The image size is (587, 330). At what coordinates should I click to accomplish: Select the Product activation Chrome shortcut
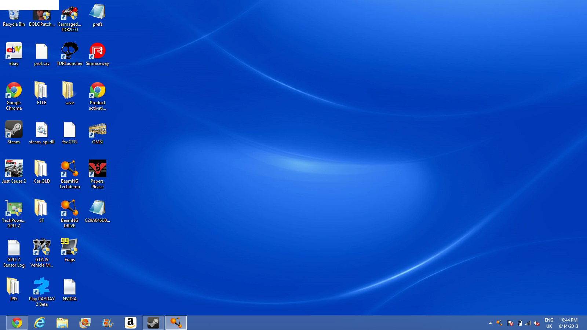(98, 96)
